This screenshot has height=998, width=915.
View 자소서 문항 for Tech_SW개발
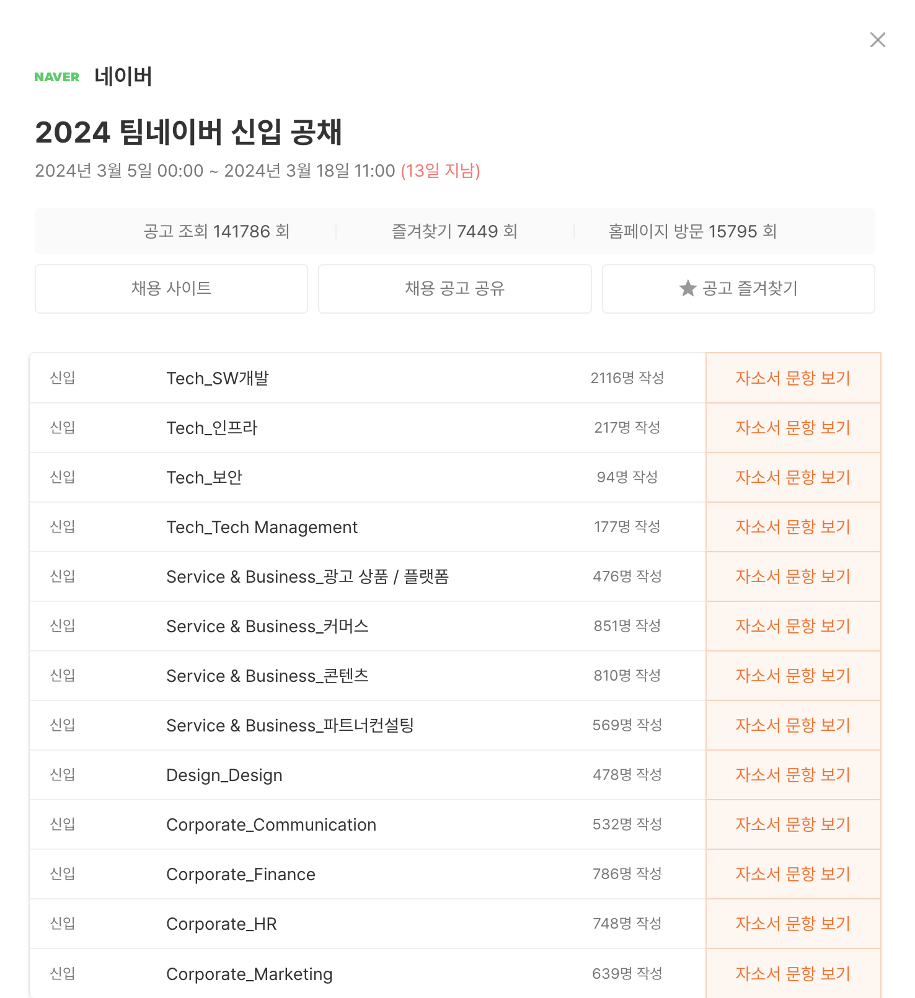(x=793, y=378)
